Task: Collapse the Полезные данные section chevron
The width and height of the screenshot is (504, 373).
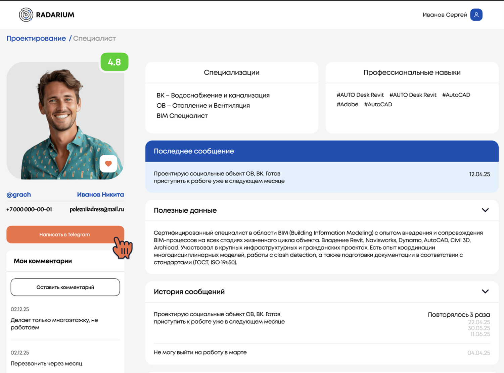Action: (x=485, y=210)
